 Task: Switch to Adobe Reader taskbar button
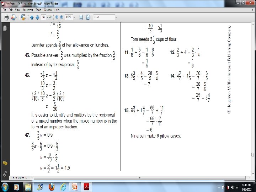pos(86,187)
